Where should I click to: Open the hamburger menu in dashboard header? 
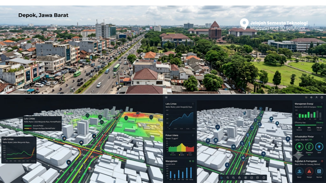[x=166, y=97]
